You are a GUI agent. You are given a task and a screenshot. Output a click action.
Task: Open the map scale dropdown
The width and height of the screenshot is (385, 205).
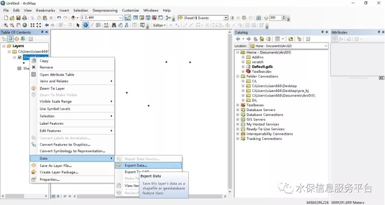[120, 18]
